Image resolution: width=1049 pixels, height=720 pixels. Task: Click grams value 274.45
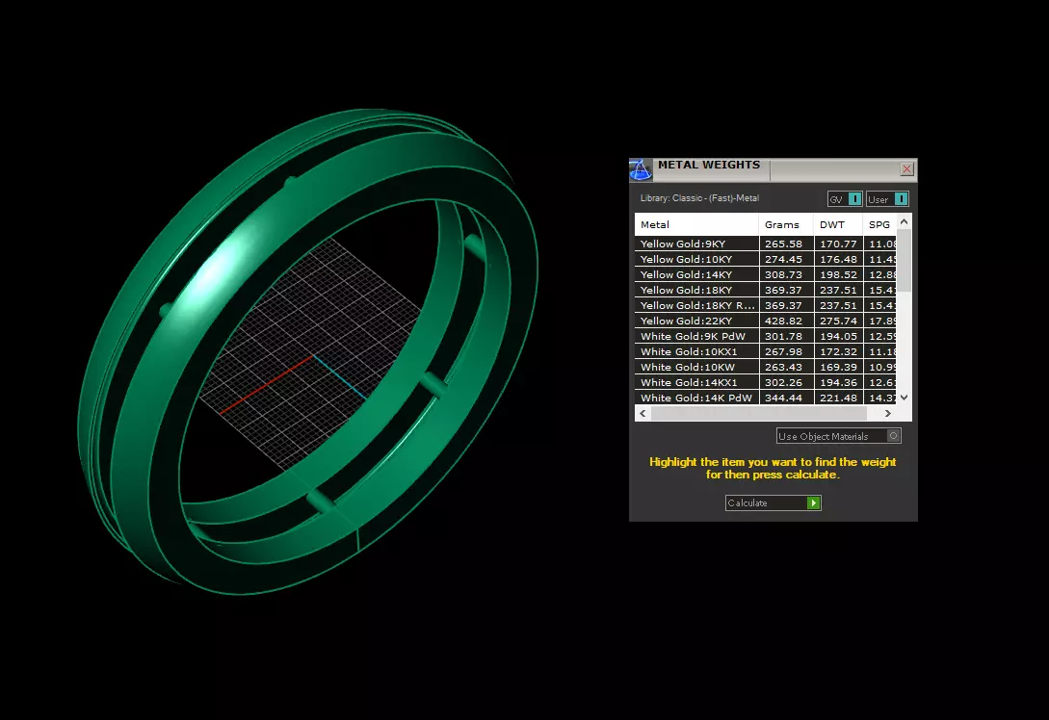pyautogui.click(x=783, y=259)
